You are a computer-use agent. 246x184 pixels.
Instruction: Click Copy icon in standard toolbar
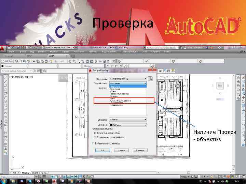click(x=38, y=61)
